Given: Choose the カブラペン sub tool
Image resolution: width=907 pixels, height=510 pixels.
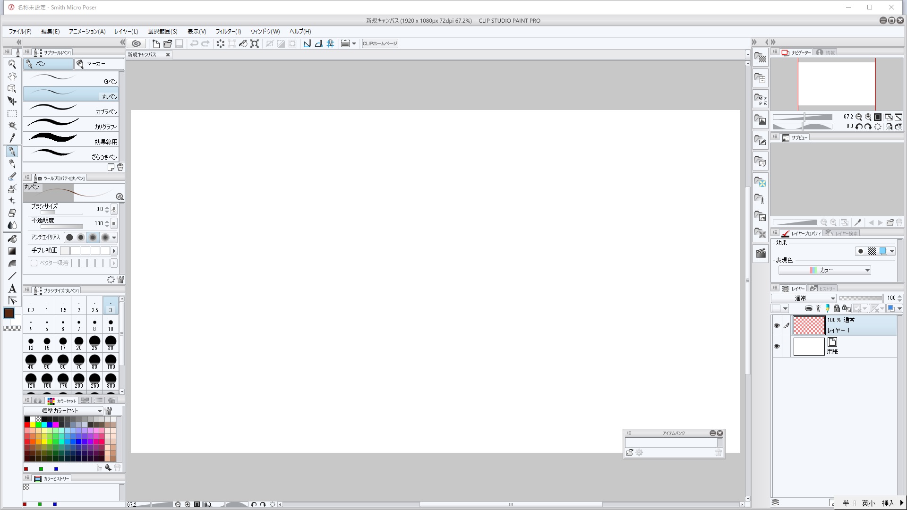Looking at the screenshot, I should point(71,110).
